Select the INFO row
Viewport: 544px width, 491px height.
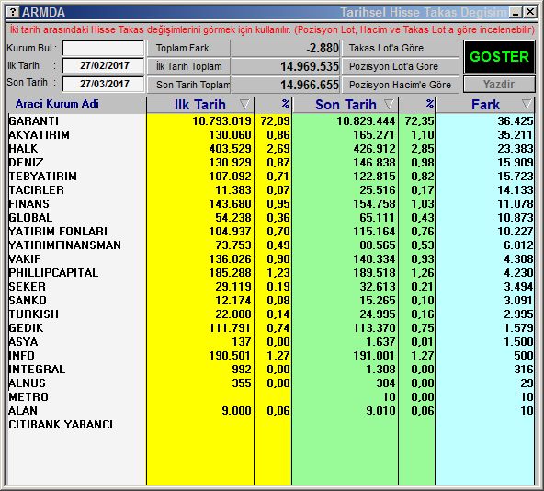(270, 356)
